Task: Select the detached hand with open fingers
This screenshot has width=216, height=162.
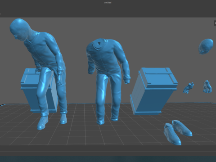Action: pos(189,88)
